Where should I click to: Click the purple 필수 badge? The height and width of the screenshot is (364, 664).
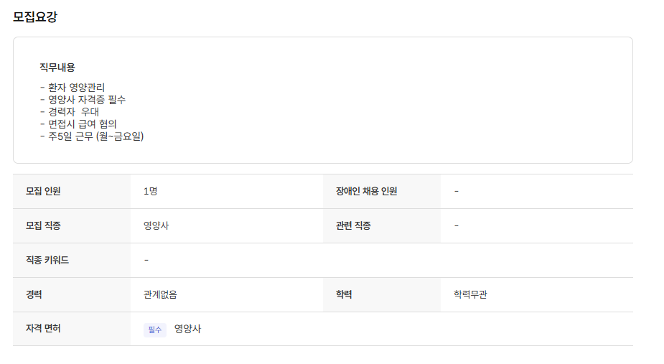pyautogui.click(x=154, y=330)
